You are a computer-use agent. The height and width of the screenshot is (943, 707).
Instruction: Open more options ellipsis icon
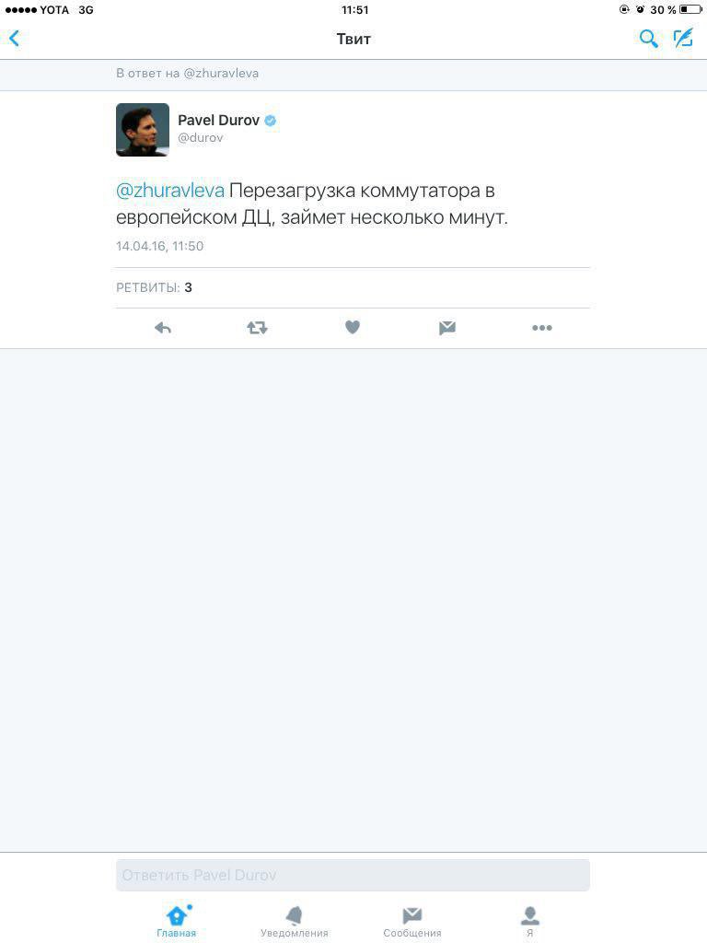[x=541, y=328]
